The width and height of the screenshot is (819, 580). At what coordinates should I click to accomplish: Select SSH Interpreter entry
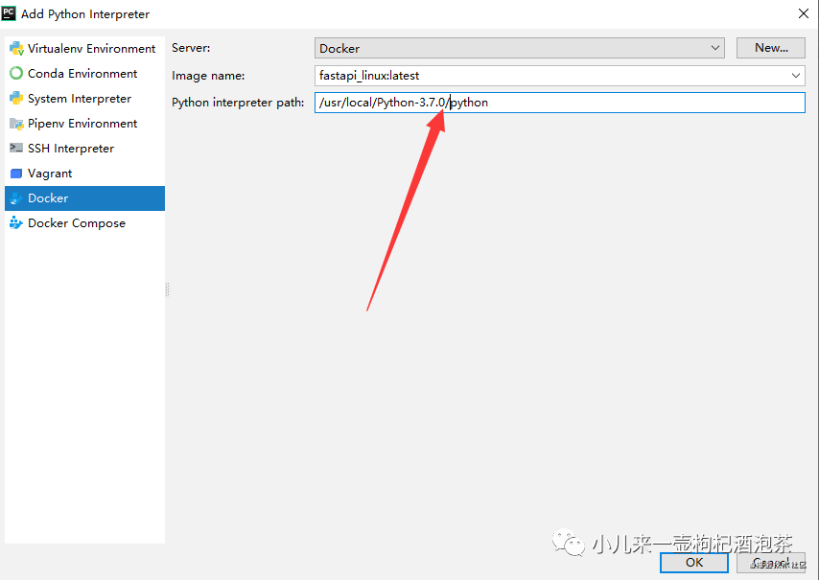pyautogui.click(x=84, y=149)
